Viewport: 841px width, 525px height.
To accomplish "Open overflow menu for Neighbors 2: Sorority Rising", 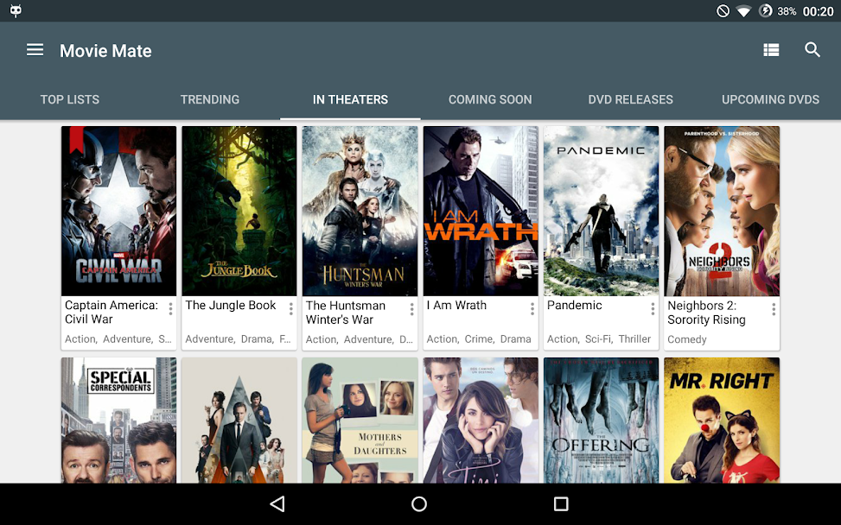I will [774, 308].
